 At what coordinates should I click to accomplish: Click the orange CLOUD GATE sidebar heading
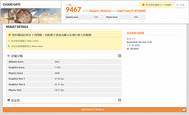[x=135, y=33]
